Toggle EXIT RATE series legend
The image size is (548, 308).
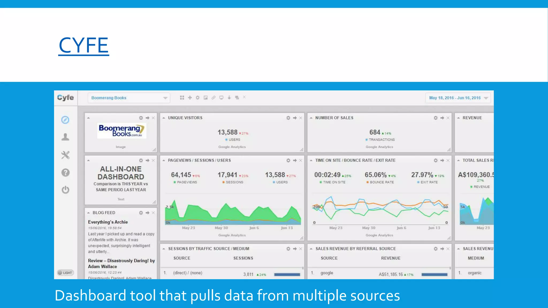click(x=427, y=182)
